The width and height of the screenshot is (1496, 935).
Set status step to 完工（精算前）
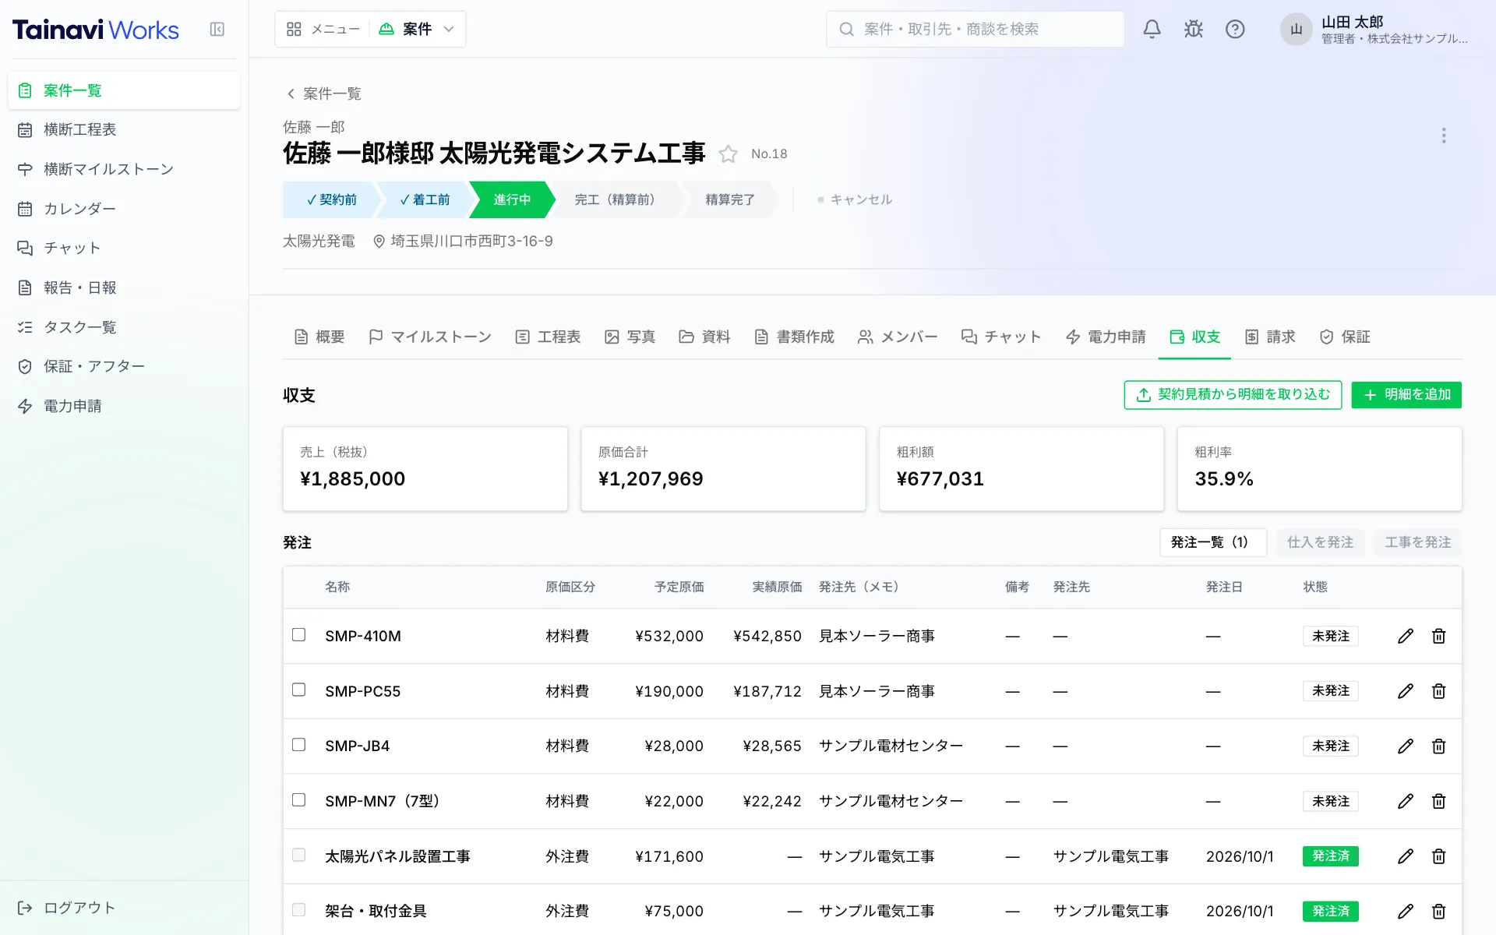(616, 200)
